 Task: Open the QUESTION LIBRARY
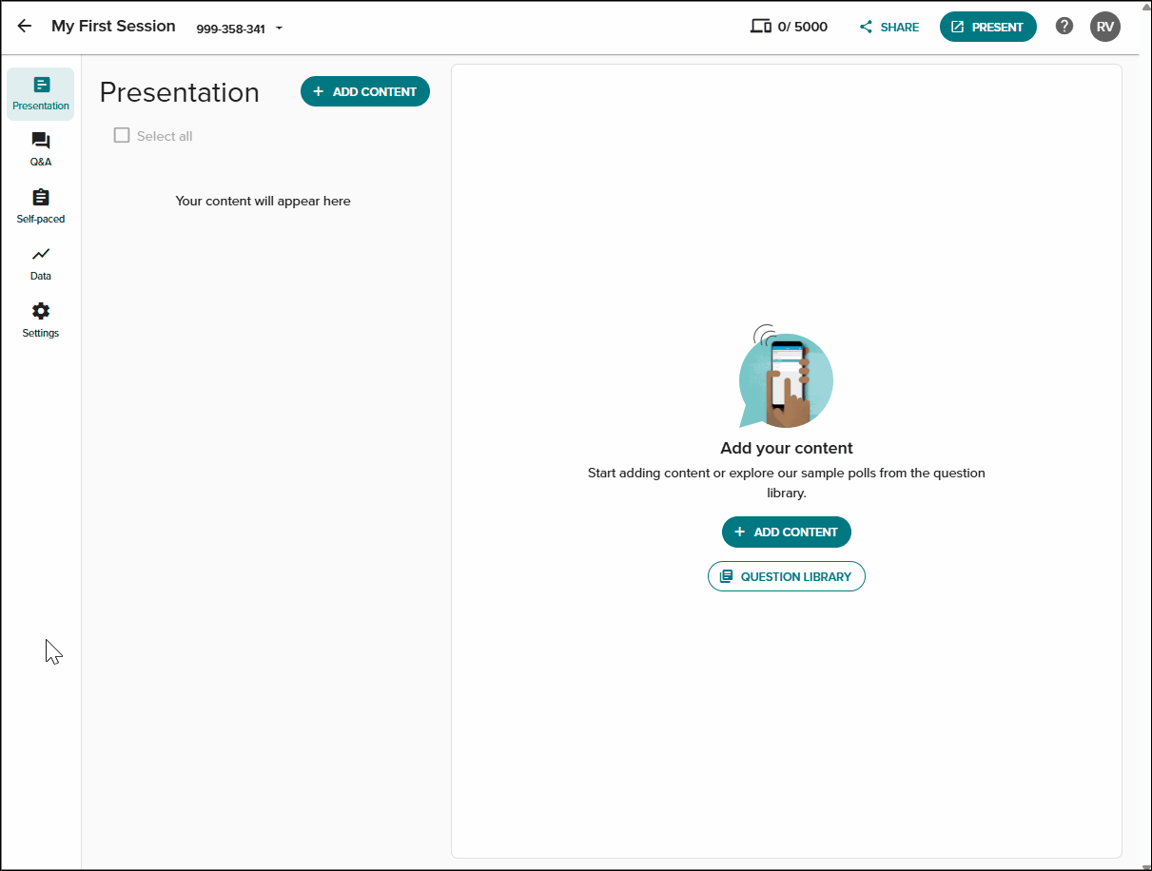[x=787, y=576]
